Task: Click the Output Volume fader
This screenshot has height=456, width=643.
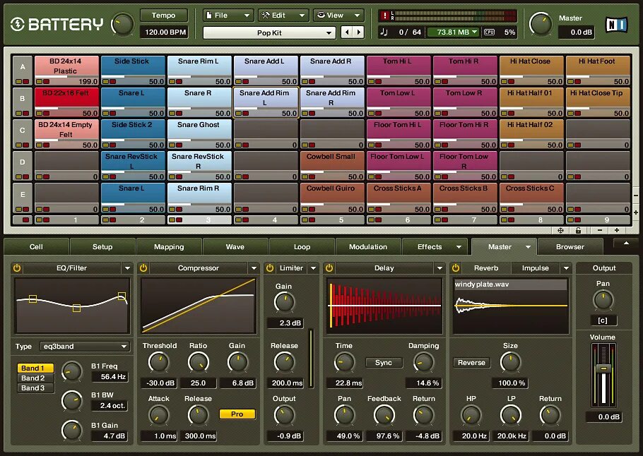Action: [x=603, y=368]
